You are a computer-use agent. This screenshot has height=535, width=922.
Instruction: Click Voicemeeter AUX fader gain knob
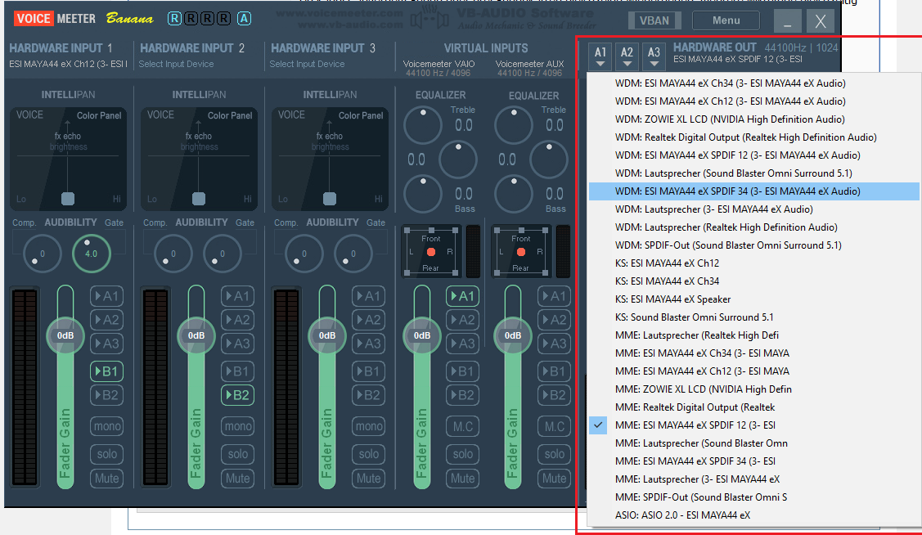(x=513, y=335)
